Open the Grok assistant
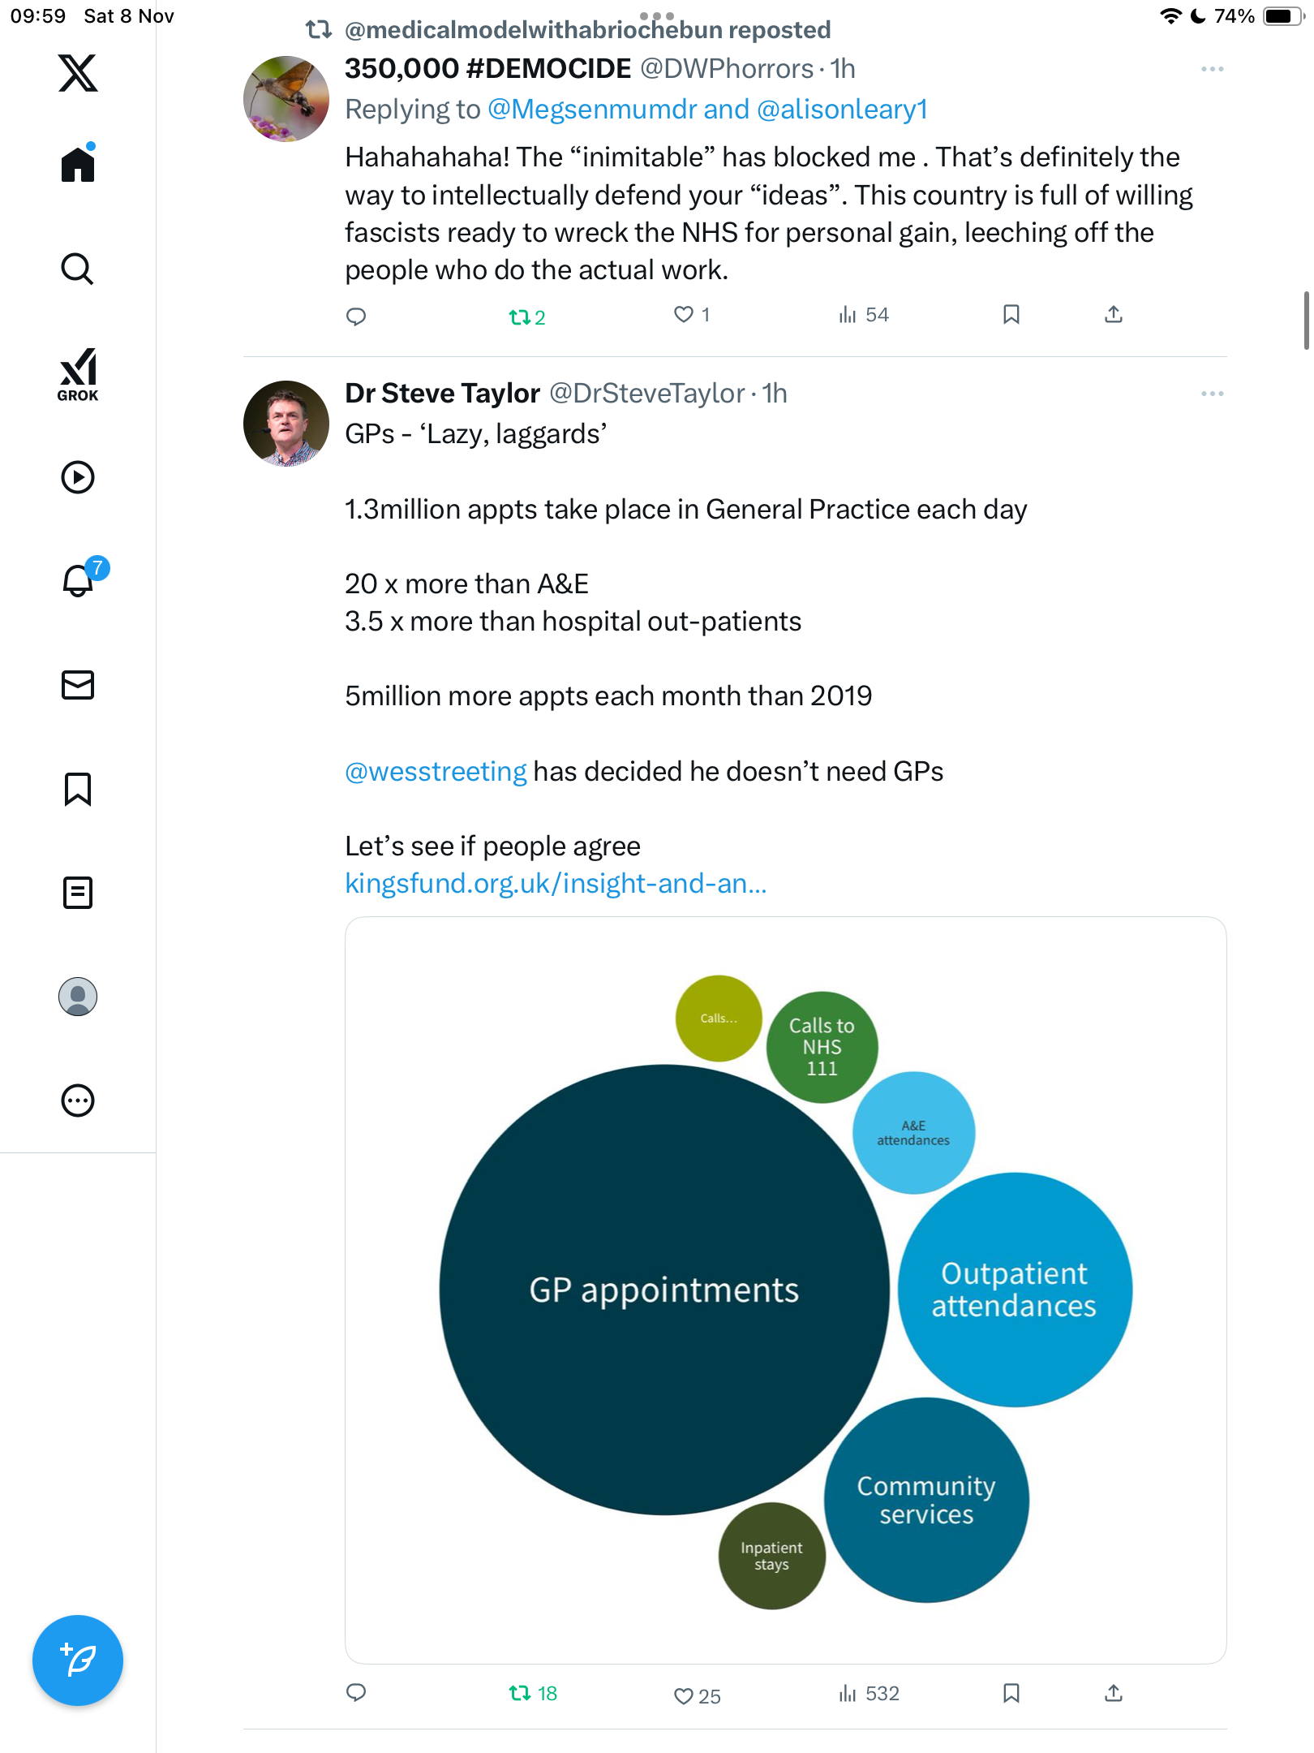1314x1753 pixels. click(x=78, y=375)
